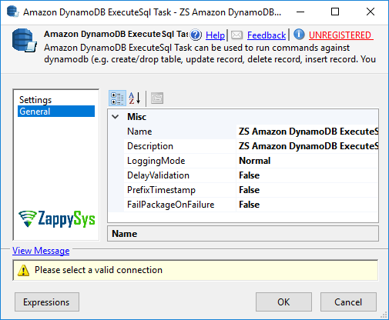Open the View Message link
This screenshot has height=320, width=389.
coord(41,251)
